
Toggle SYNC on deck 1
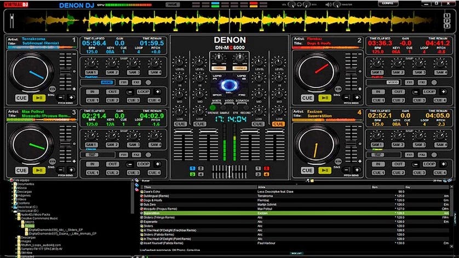click(x=53, y=89)
